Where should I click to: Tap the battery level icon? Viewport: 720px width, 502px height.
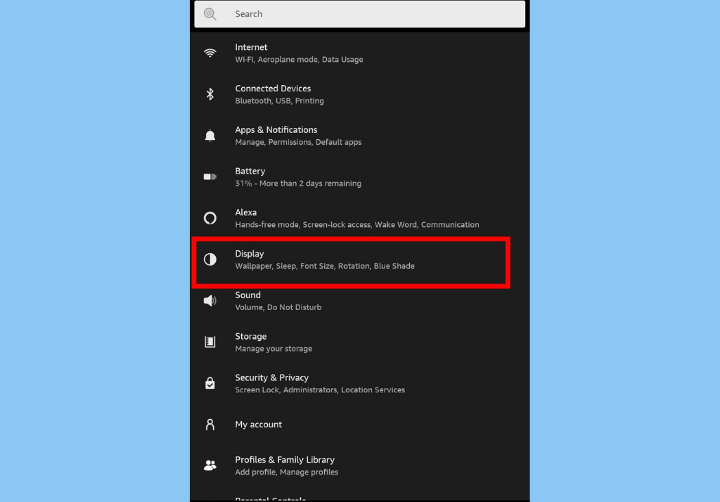[x=210, y=177]
